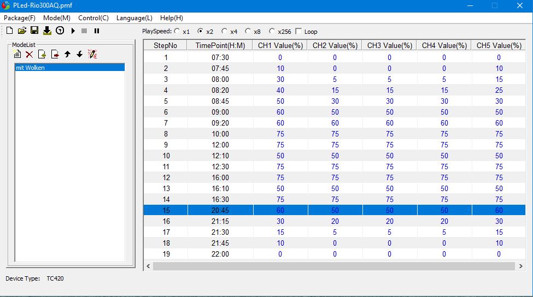Click the CH1 Value(%) column header
Viewport: 533px width, 297px height.
280,45
